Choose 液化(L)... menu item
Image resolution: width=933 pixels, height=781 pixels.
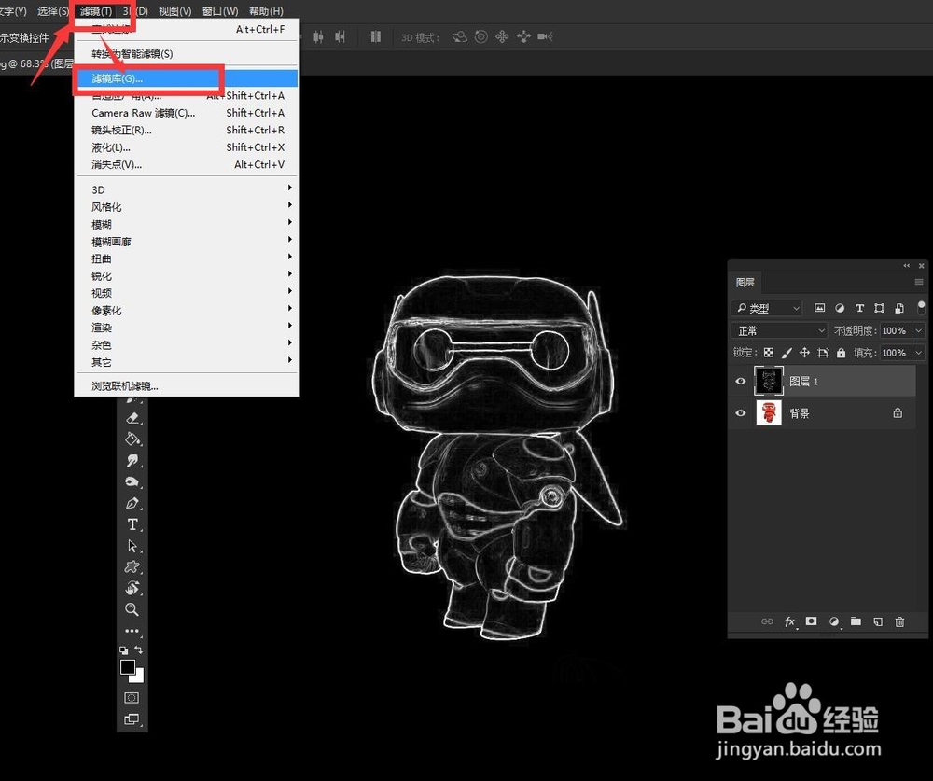pyautogui.click(x=186, y=147)
